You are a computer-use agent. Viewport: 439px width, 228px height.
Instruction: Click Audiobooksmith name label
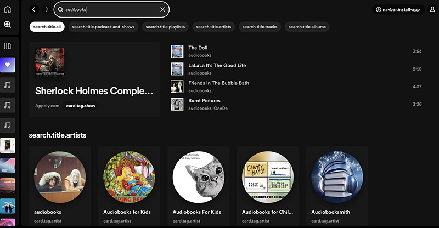[331, 212]
